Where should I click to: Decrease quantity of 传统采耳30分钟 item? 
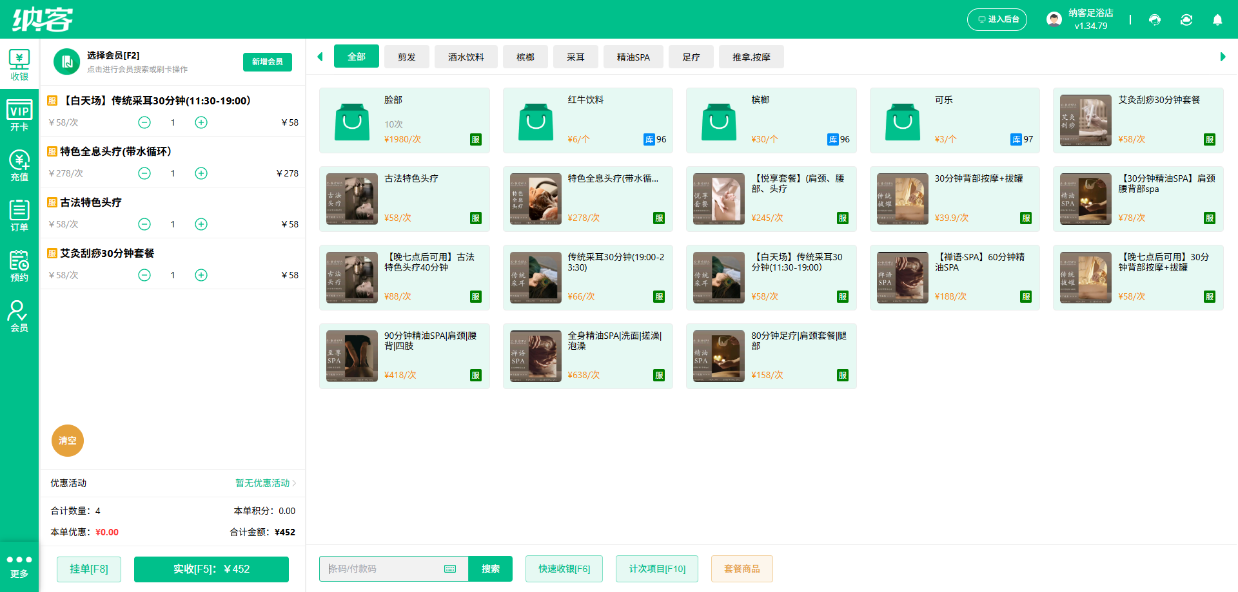tap(144, 122)
